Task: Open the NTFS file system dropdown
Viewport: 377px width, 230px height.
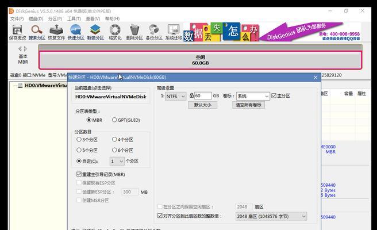Action: coord(175,96)
